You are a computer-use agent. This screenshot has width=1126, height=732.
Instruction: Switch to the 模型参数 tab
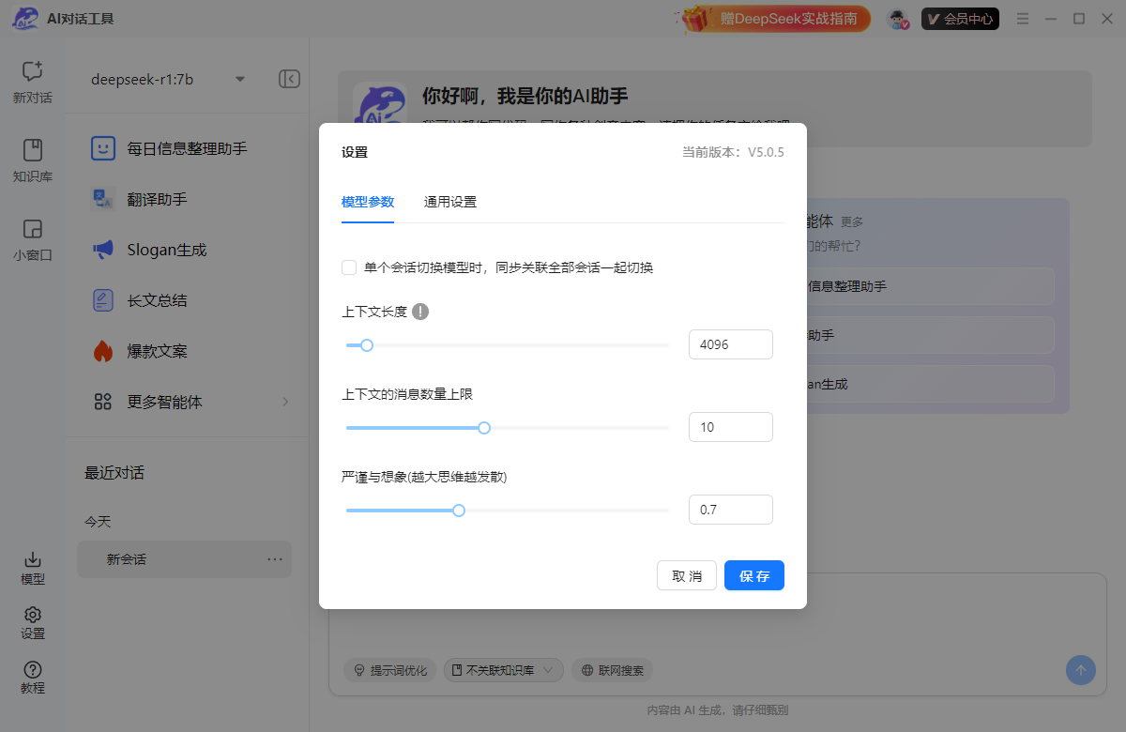[x=368, y=202]
